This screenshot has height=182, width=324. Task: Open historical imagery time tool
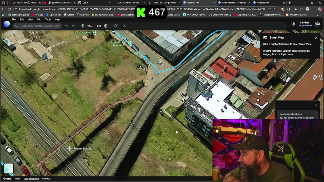(106, 26)
